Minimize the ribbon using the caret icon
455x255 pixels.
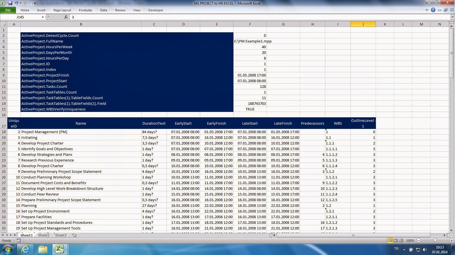pos(427,10)
